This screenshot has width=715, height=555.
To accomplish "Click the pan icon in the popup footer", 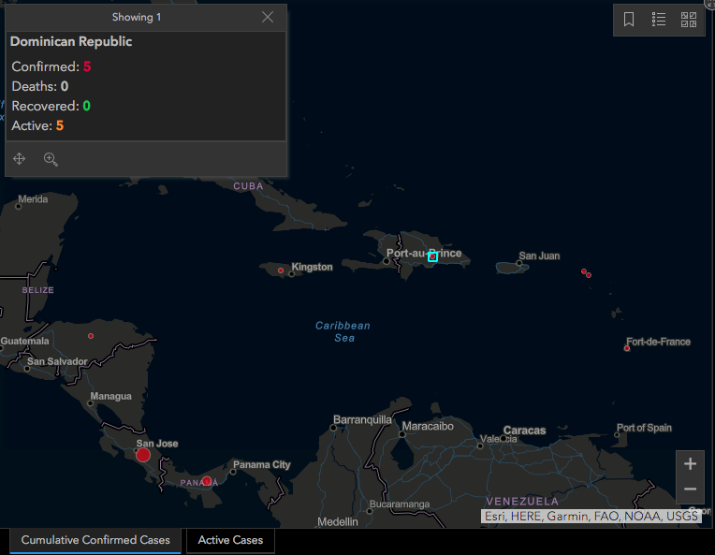I will 20,159.
